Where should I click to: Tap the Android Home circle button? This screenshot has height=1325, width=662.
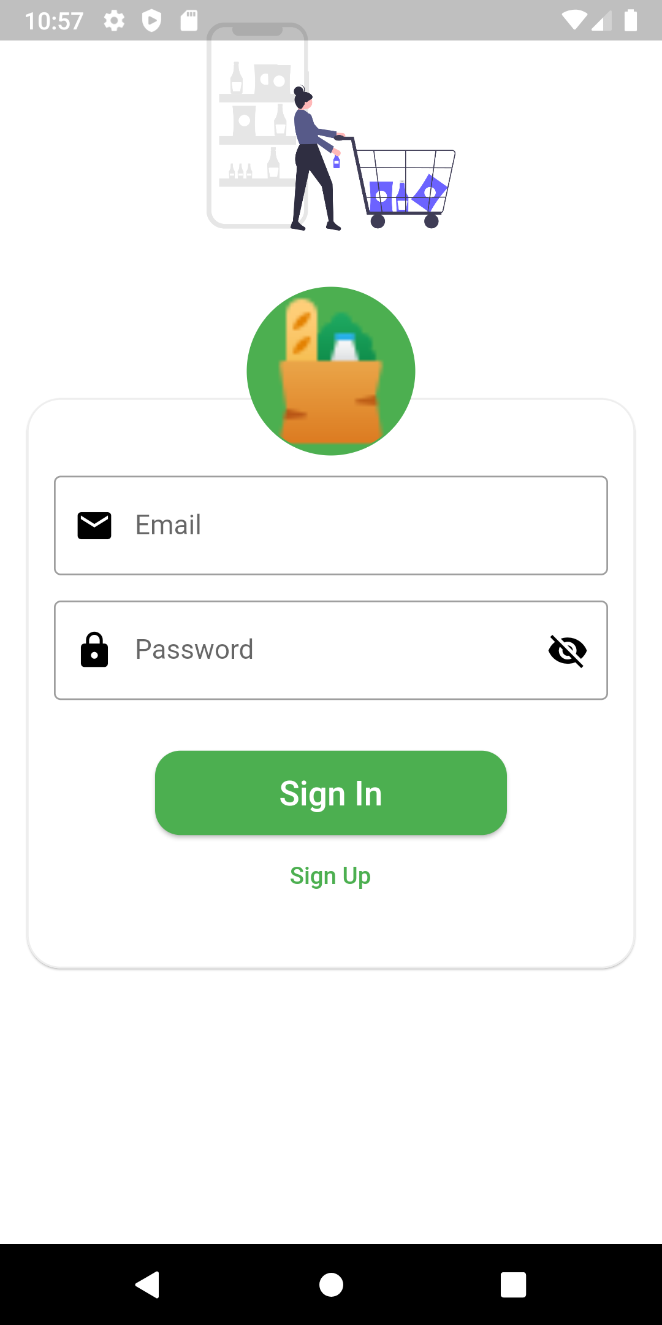coord(331,1285)
